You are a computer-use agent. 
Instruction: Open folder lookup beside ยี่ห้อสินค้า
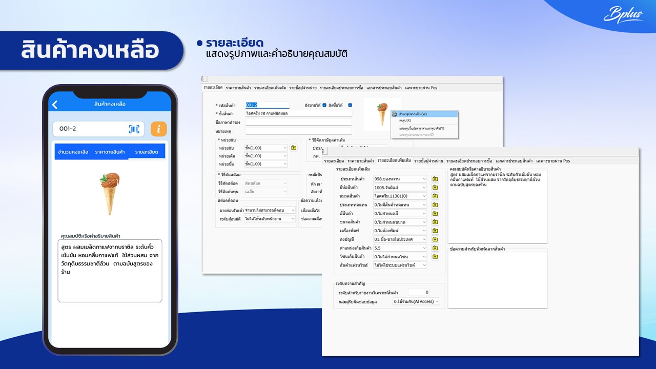pyautogui.click(x=435, y=188)
